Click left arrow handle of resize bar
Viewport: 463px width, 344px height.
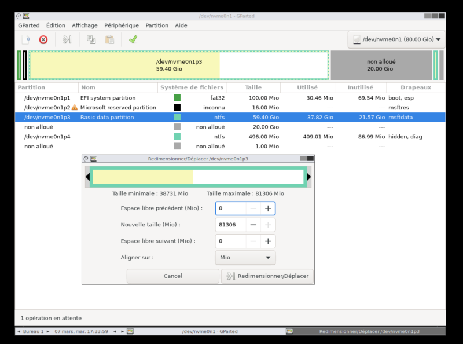click(x=87, y=177)
